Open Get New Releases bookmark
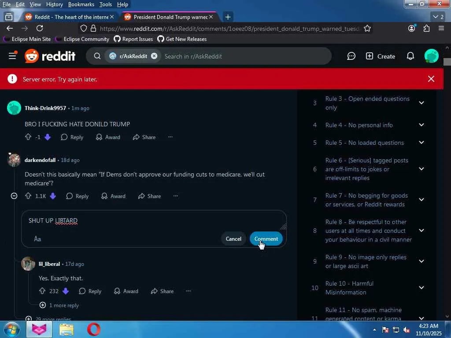 point(182,39)
